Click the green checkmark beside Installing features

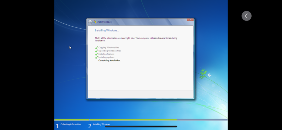click(x=96, y=54)
